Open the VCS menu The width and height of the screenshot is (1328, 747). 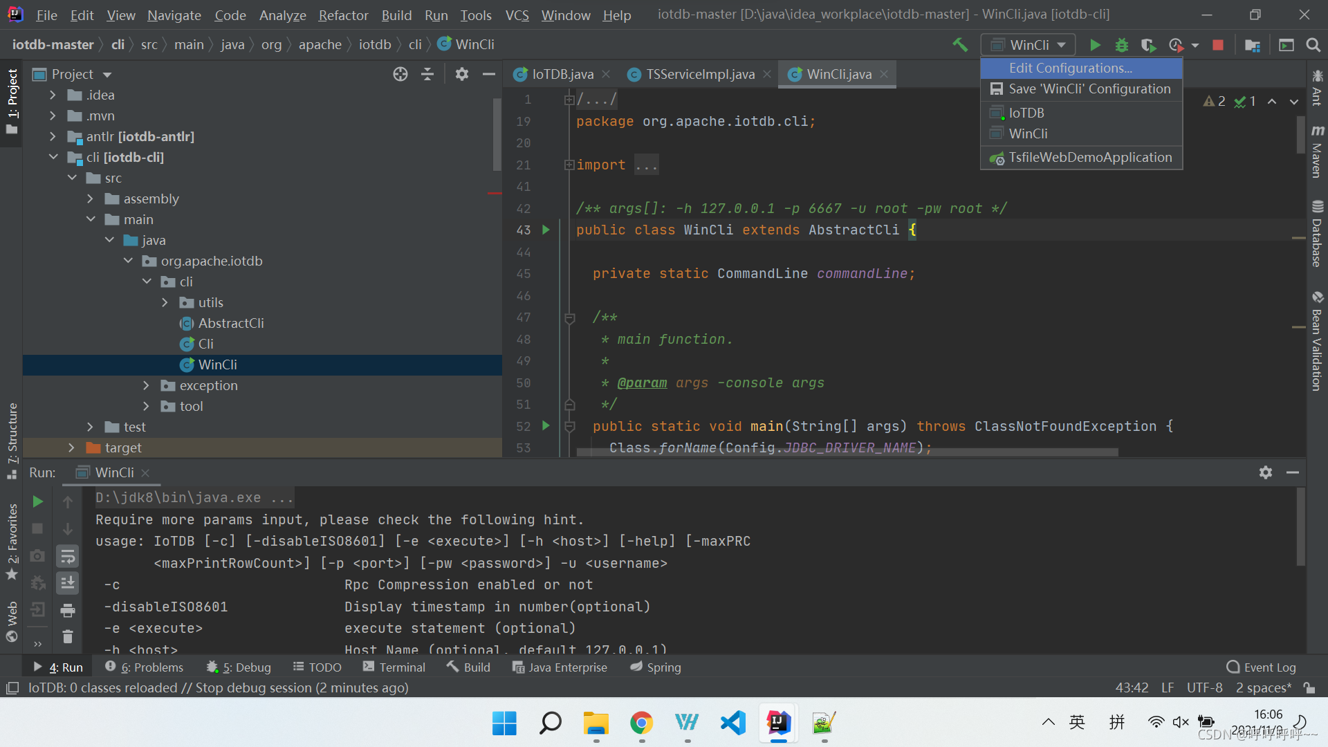pos(517,15)
